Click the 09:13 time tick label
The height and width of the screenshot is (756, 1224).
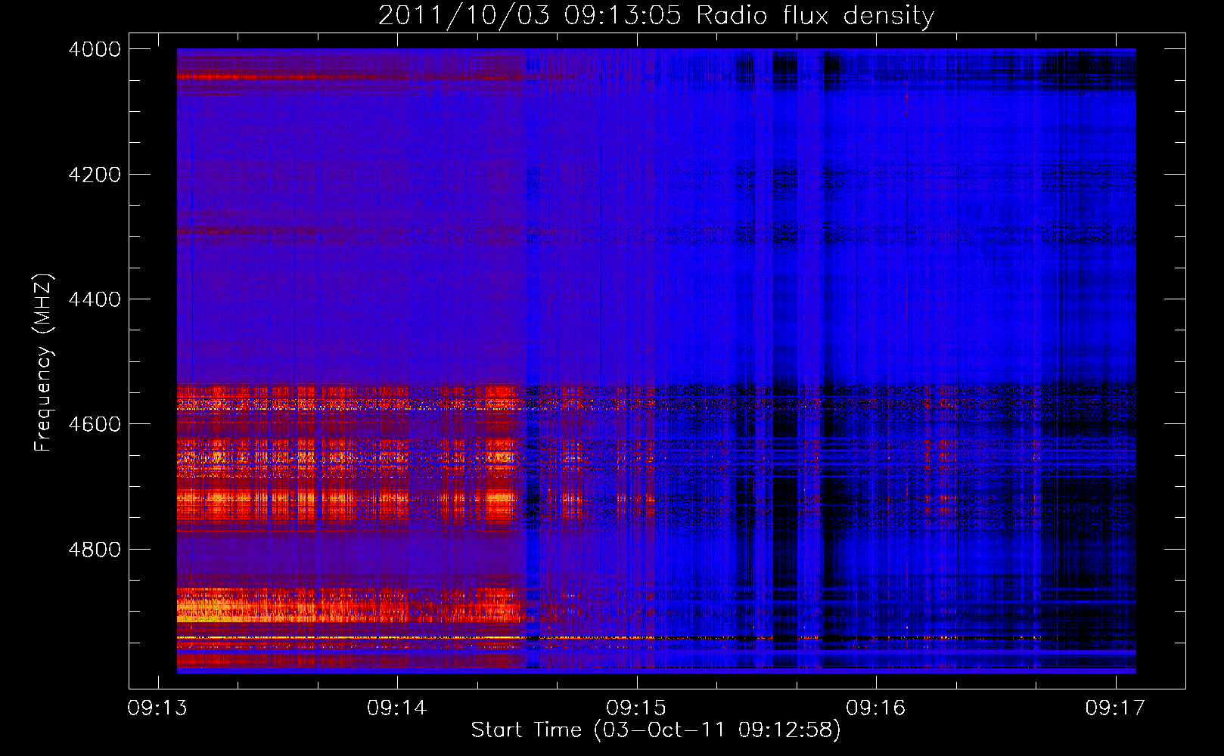pyautogui.click(x=157, y=708)
